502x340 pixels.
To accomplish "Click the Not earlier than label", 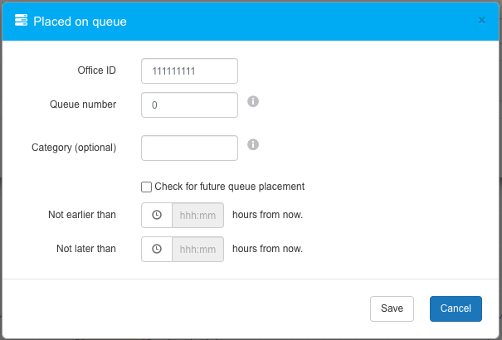I will (x=82, y=215).
